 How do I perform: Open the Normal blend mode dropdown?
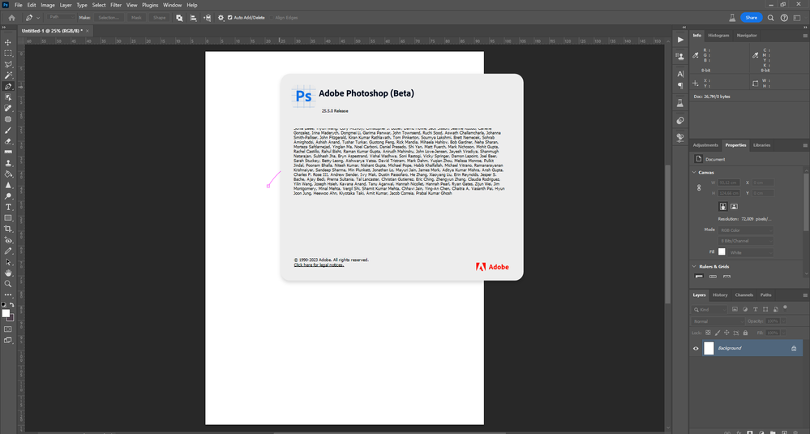click(x=717, y=321)
